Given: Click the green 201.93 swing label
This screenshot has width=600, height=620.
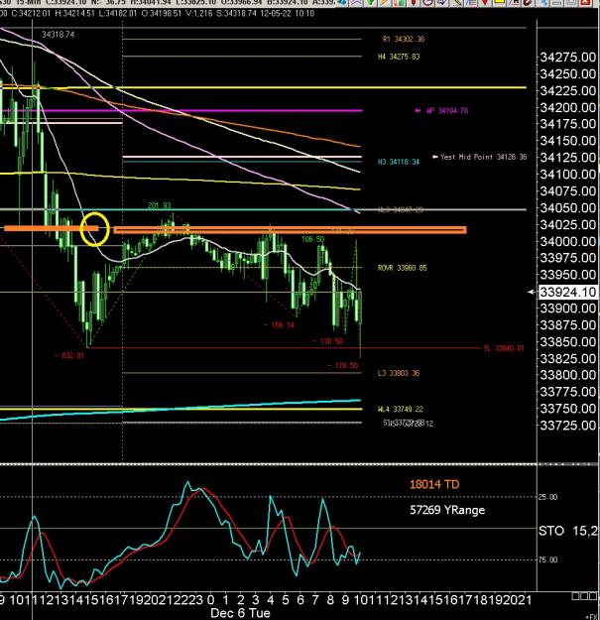Looking at the screenshot, I should point(160,205).
